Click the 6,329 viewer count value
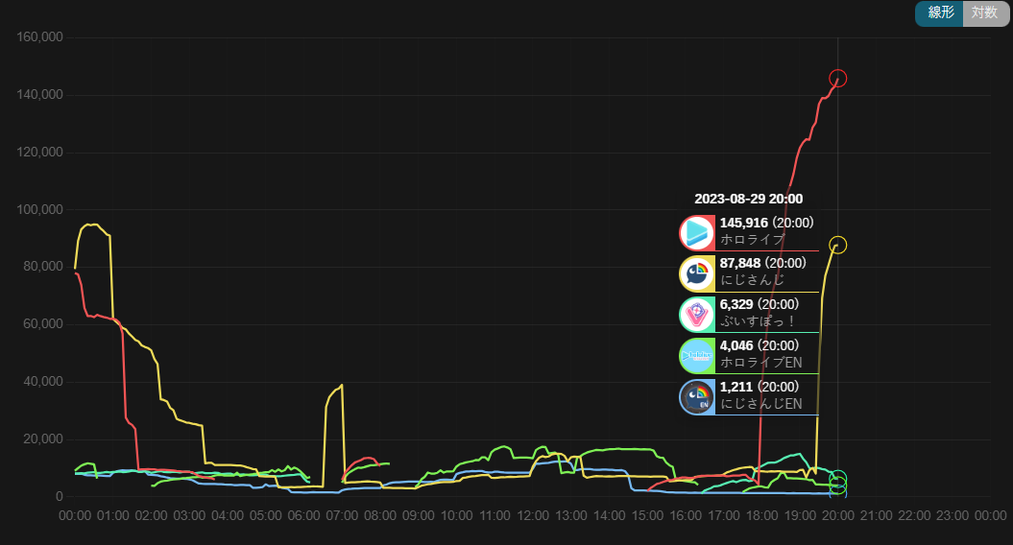Screen dimensions: 1013x545 (736, 305)
